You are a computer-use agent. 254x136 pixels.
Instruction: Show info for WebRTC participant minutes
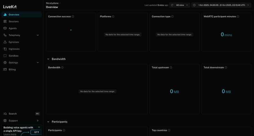(238, 17)
